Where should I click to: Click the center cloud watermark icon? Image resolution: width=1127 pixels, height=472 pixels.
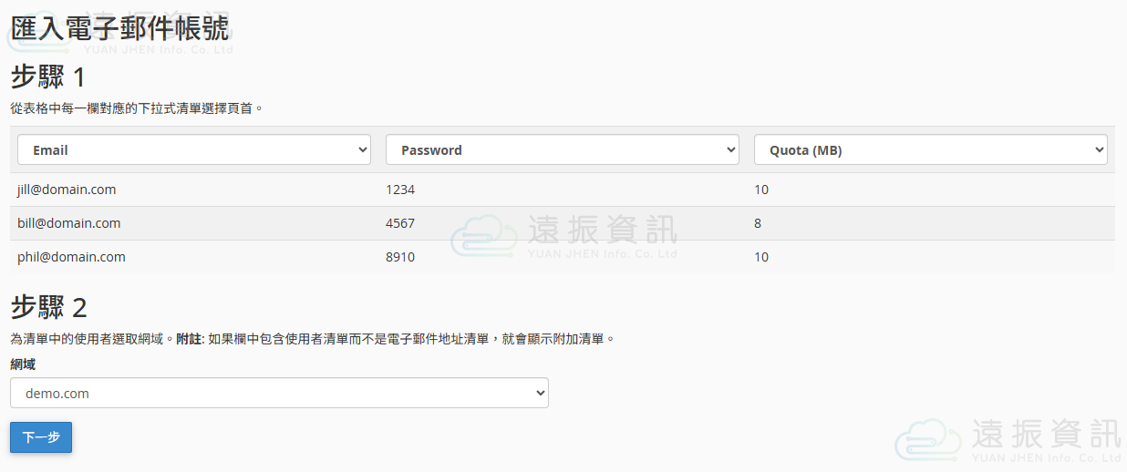tap(484, 236)
